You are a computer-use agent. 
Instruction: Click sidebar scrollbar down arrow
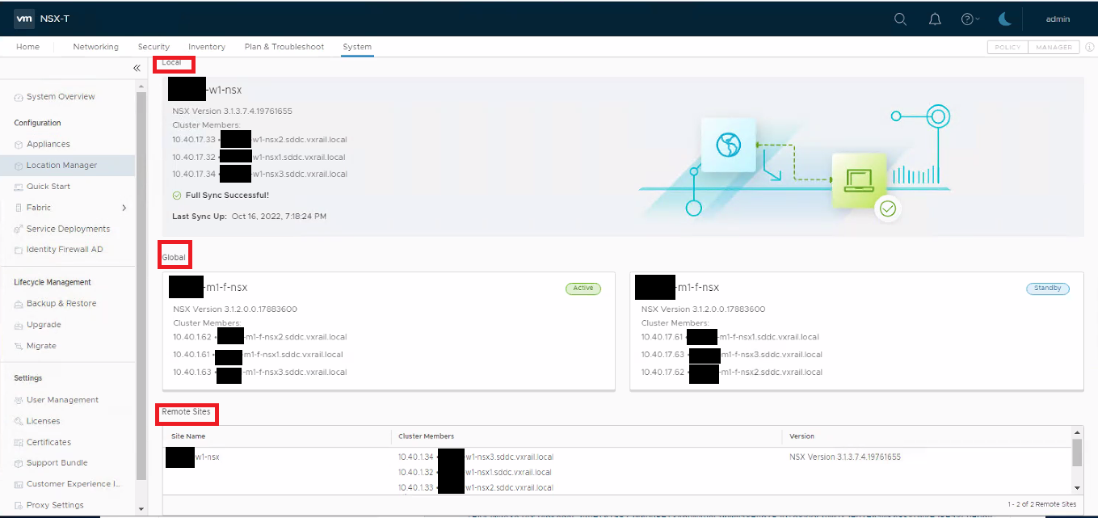tap(142, 510)
